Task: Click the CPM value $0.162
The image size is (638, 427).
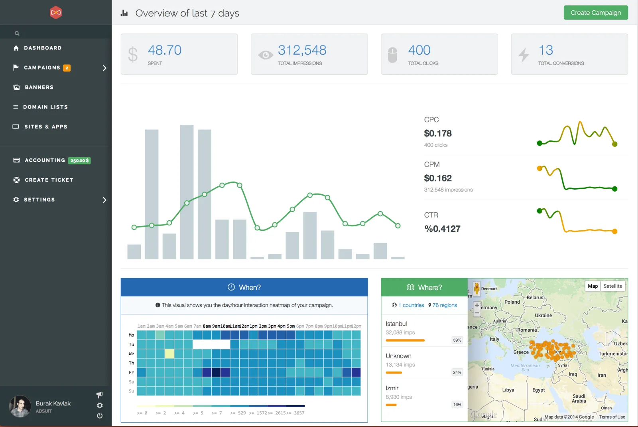Action: 438,178
